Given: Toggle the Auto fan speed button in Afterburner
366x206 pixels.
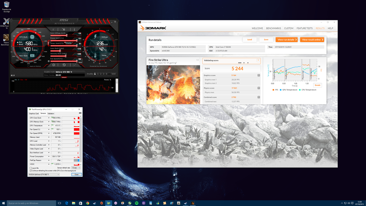Looking at the screenshot, I should (x=80, y=62).
